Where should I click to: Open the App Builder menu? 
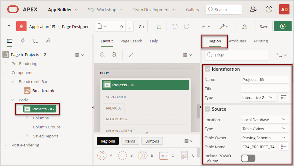click(63, 10)
